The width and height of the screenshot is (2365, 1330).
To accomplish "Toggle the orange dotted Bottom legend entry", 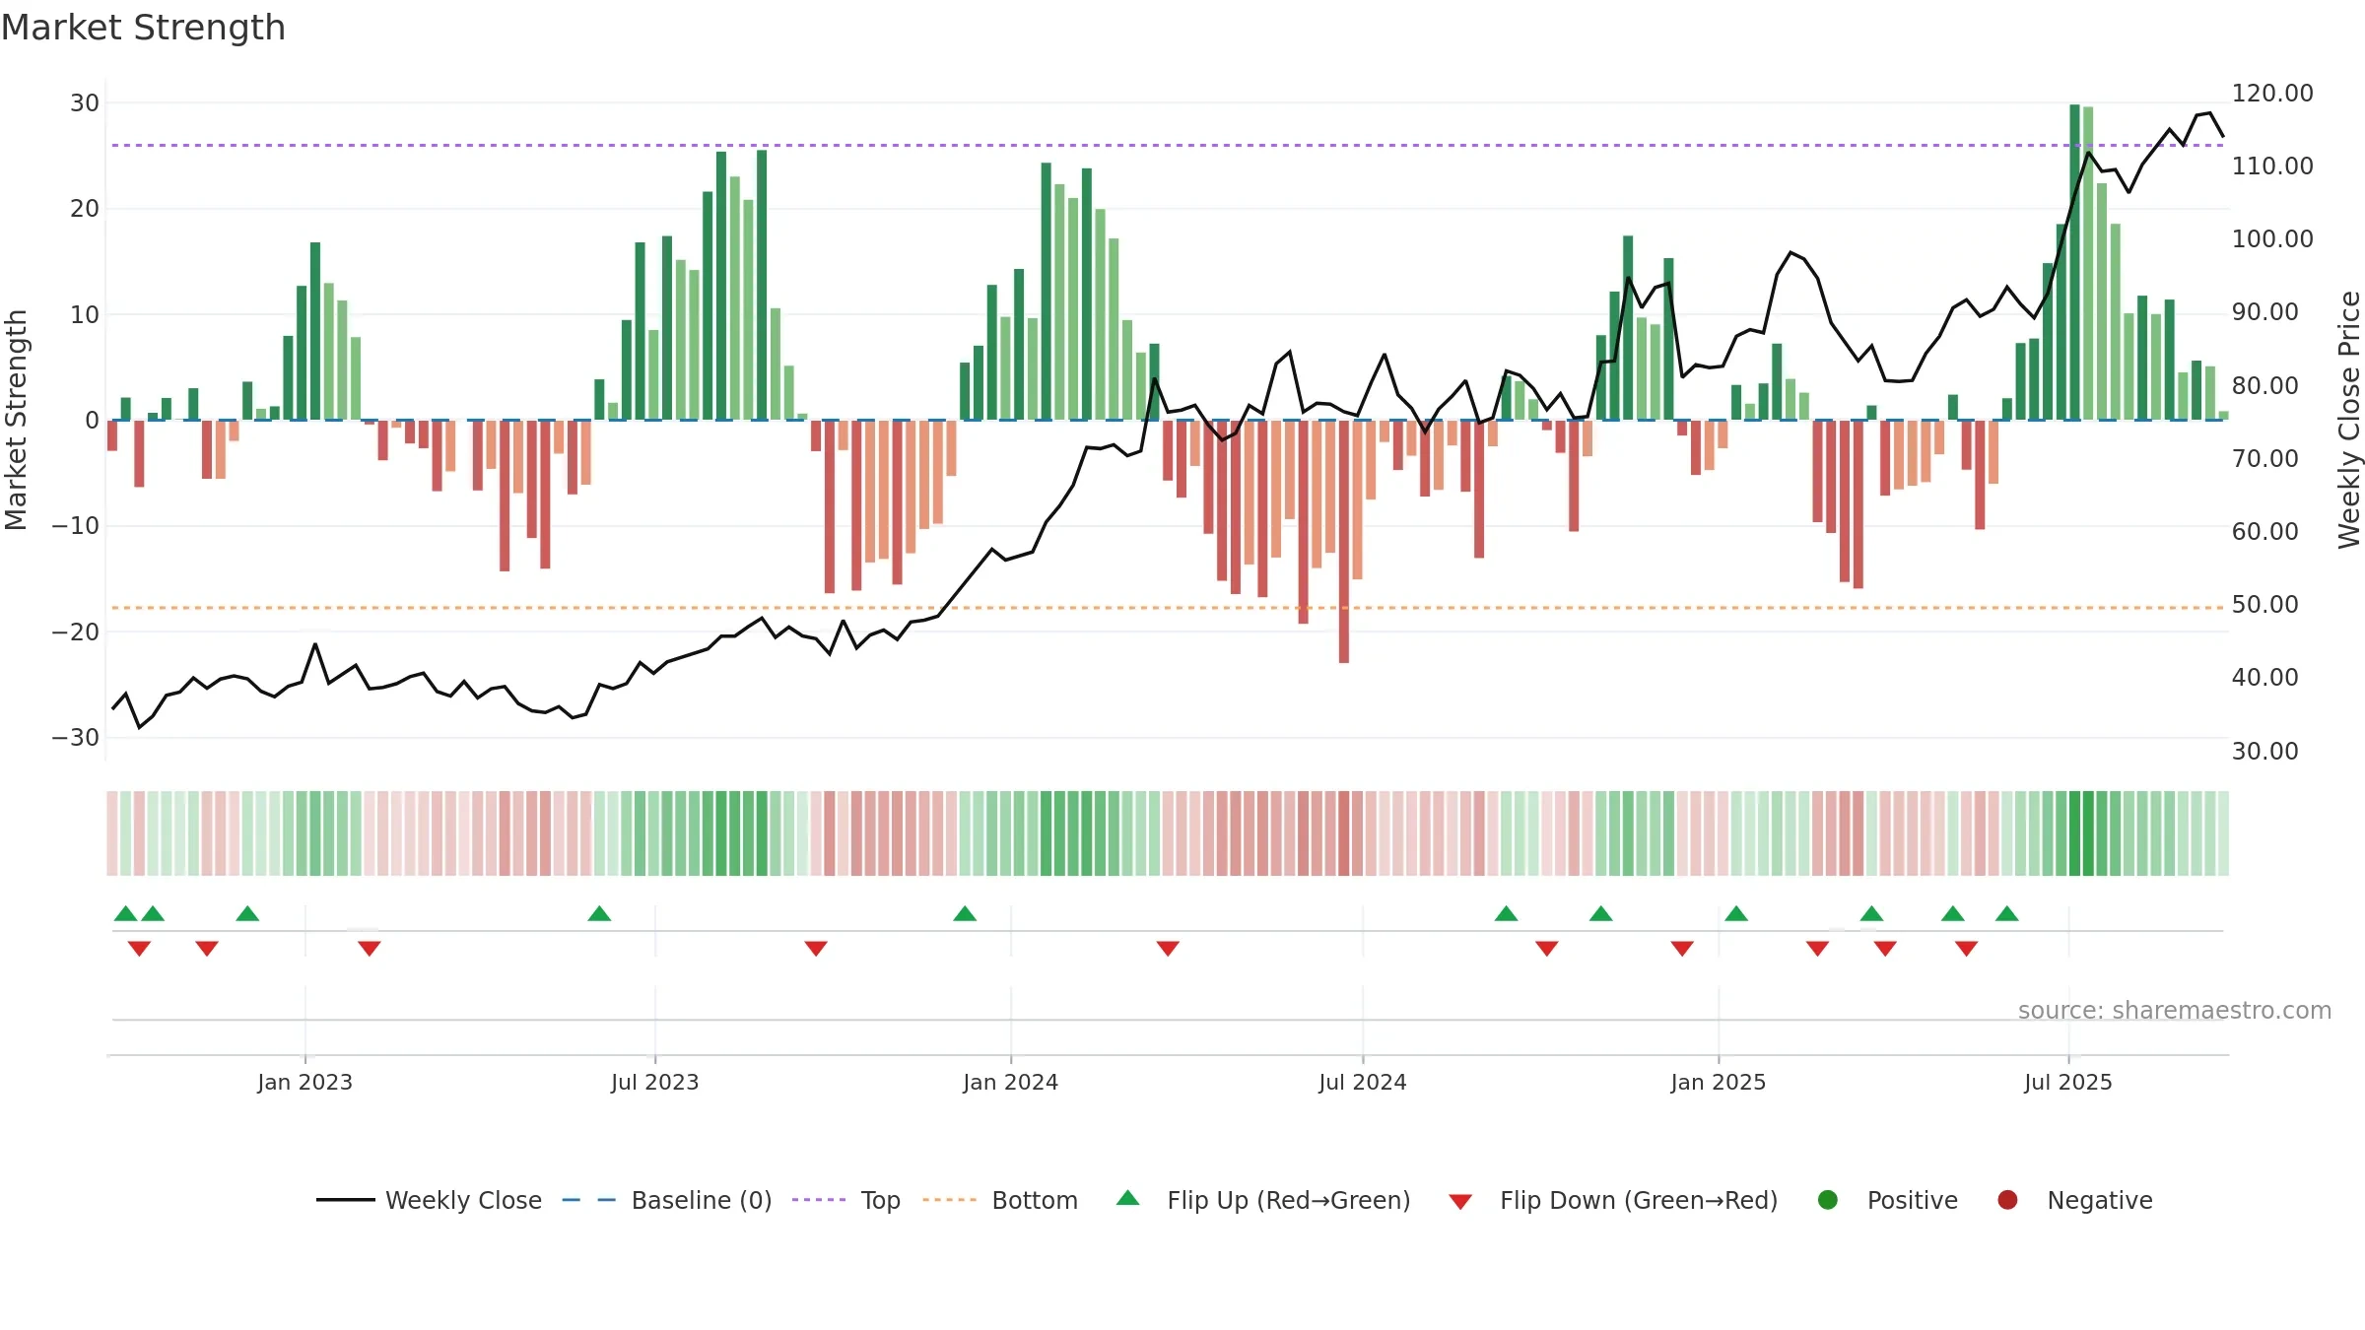I will [1000, 1200].
